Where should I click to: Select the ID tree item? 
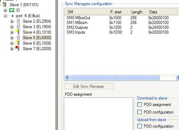pos(18,10)
